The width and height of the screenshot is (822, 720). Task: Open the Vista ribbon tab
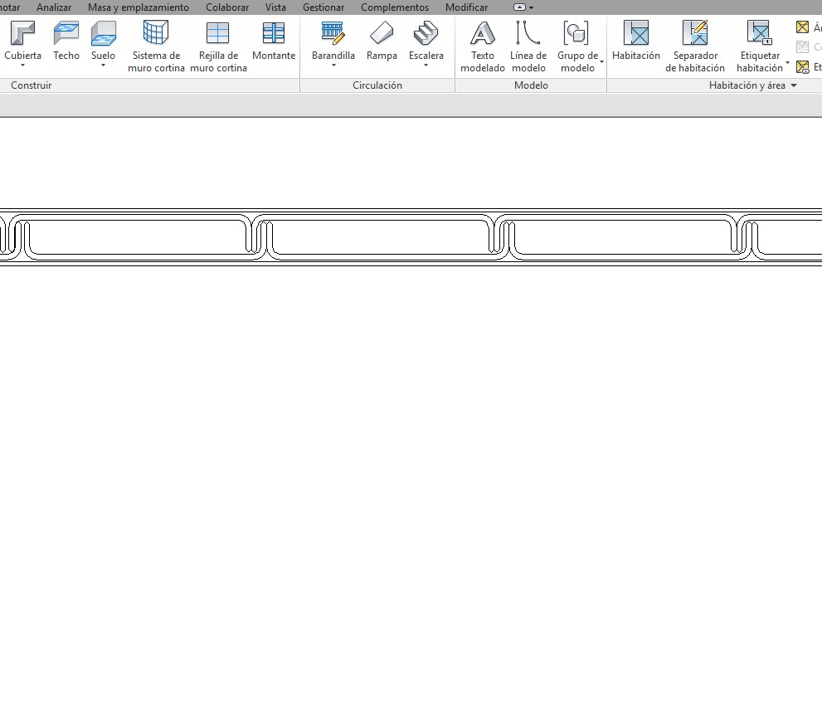click(x=275, y=7)
